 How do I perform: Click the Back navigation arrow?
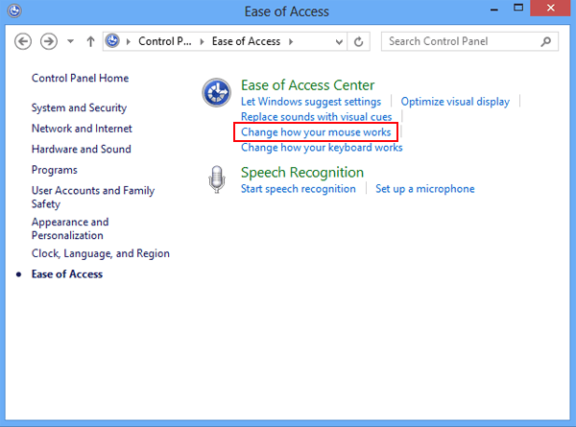[x=23, y=41]
